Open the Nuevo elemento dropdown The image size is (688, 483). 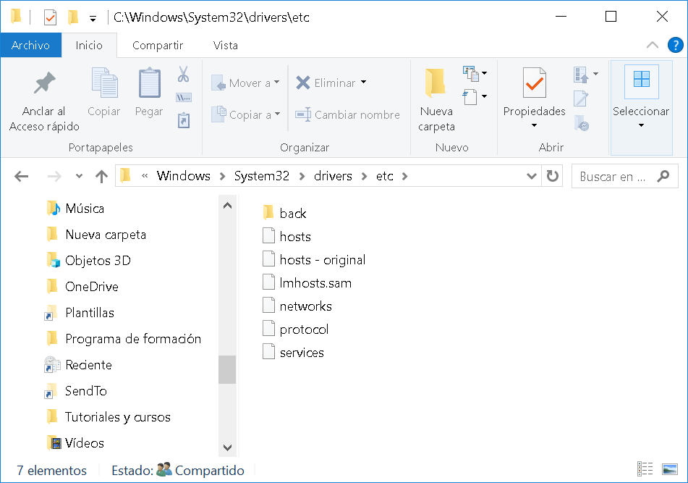point(475,73)
